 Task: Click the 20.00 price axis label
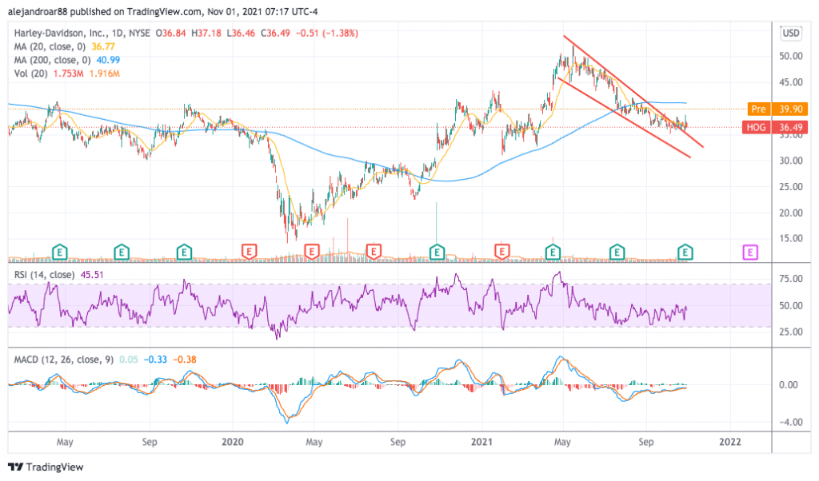791,213
